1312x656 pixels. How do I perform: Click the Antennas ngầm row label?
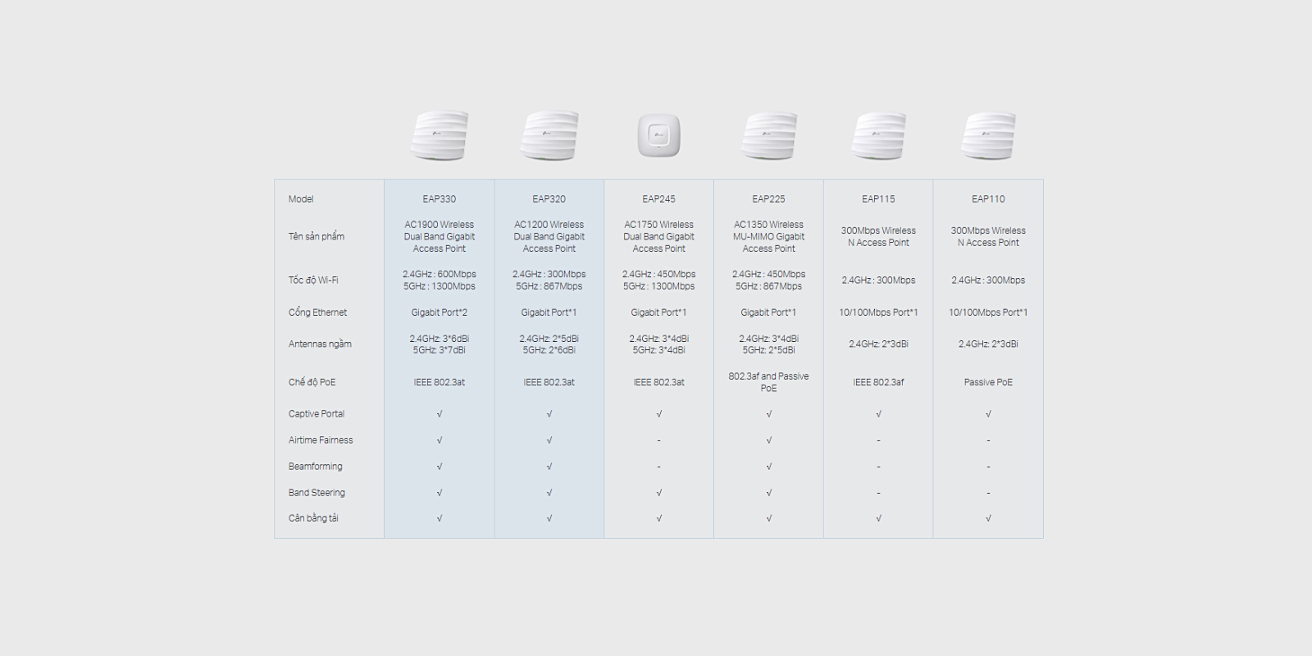(320, 344)
